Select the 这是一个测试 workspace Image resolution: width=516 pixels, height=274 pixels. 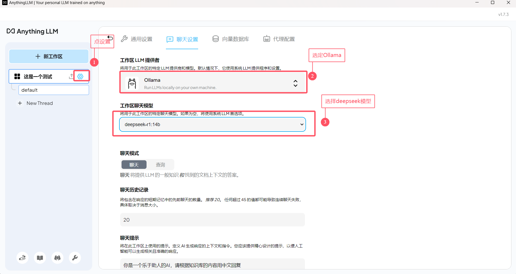(38, 77)
